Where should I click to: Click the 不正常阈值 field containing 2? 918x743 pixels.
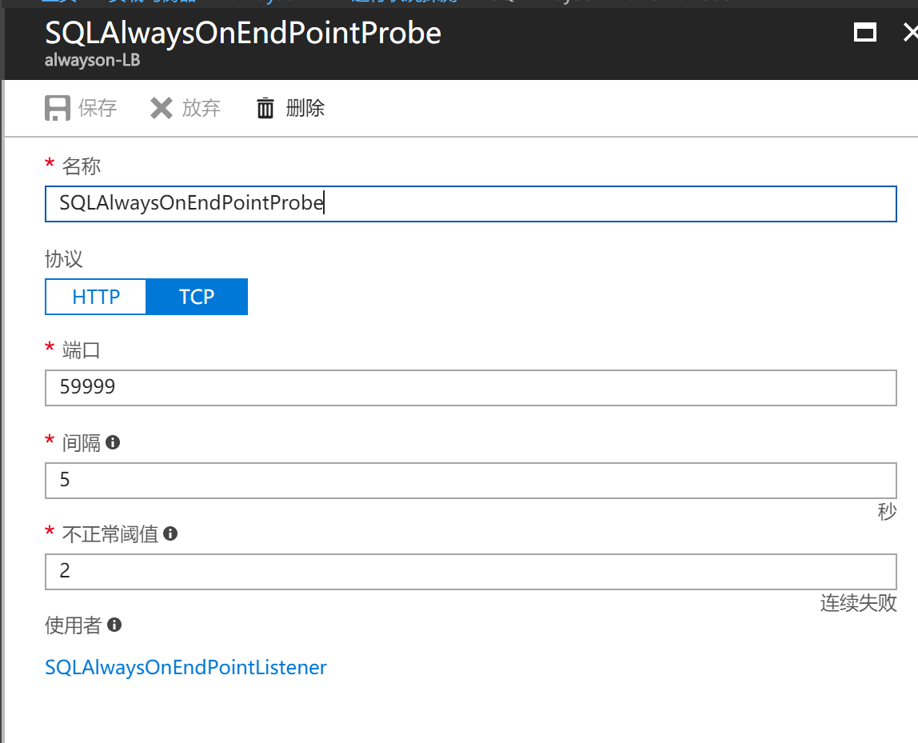[x=470, y=572]
